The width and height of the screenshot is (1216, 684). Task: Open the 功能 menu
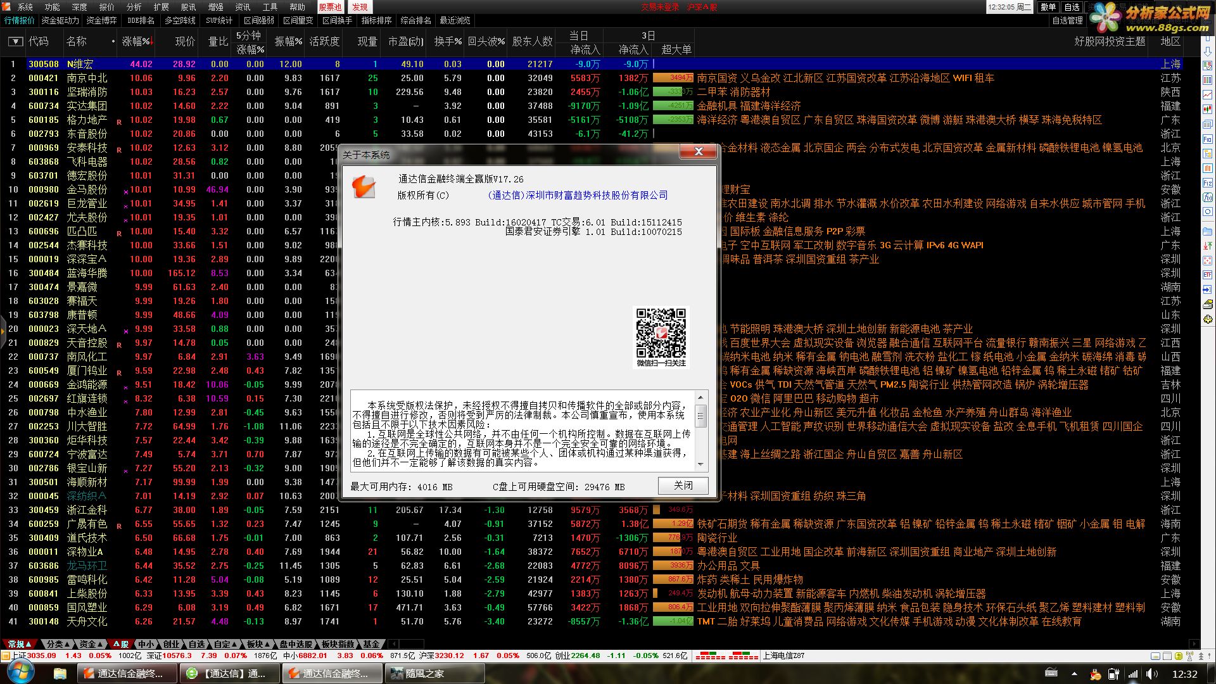[52, 7]
